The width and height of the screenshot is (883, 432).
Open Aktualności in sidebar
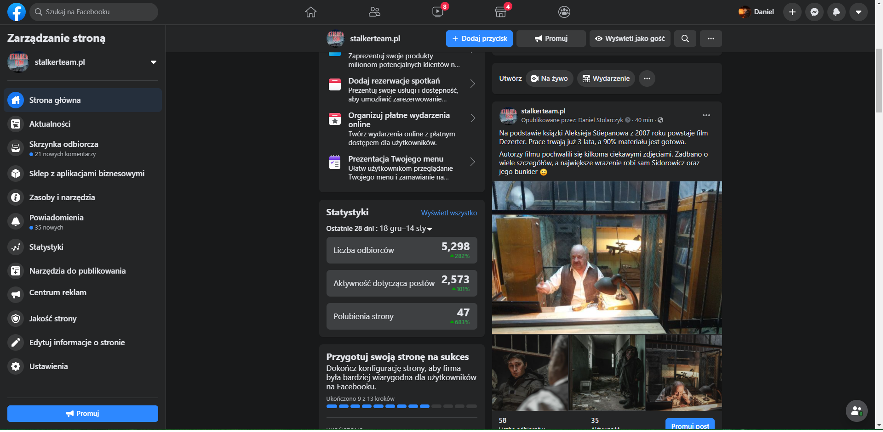point(83,124)
